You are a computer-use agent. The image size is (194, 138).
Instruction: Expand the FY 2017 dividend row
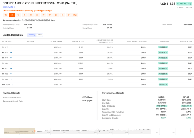pos(11,47)
